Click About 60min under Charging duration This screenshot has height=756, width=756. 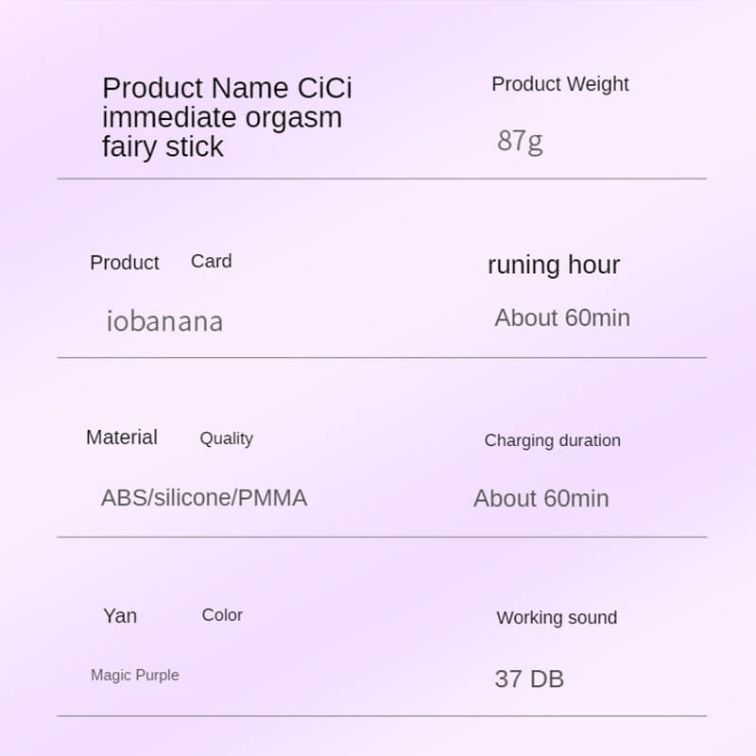point(541,498)
